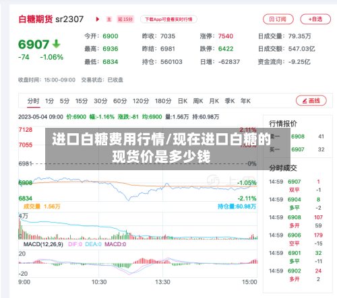The height and width of the screenshot is (298, 337).
Task: Click the 13:30 time axis label
Action: (162, 282)
